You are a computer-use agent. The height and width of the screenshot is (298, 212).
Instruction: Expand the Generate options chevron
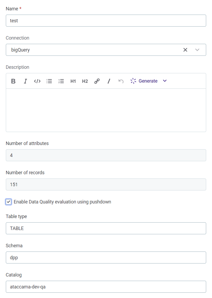point(165,81)
